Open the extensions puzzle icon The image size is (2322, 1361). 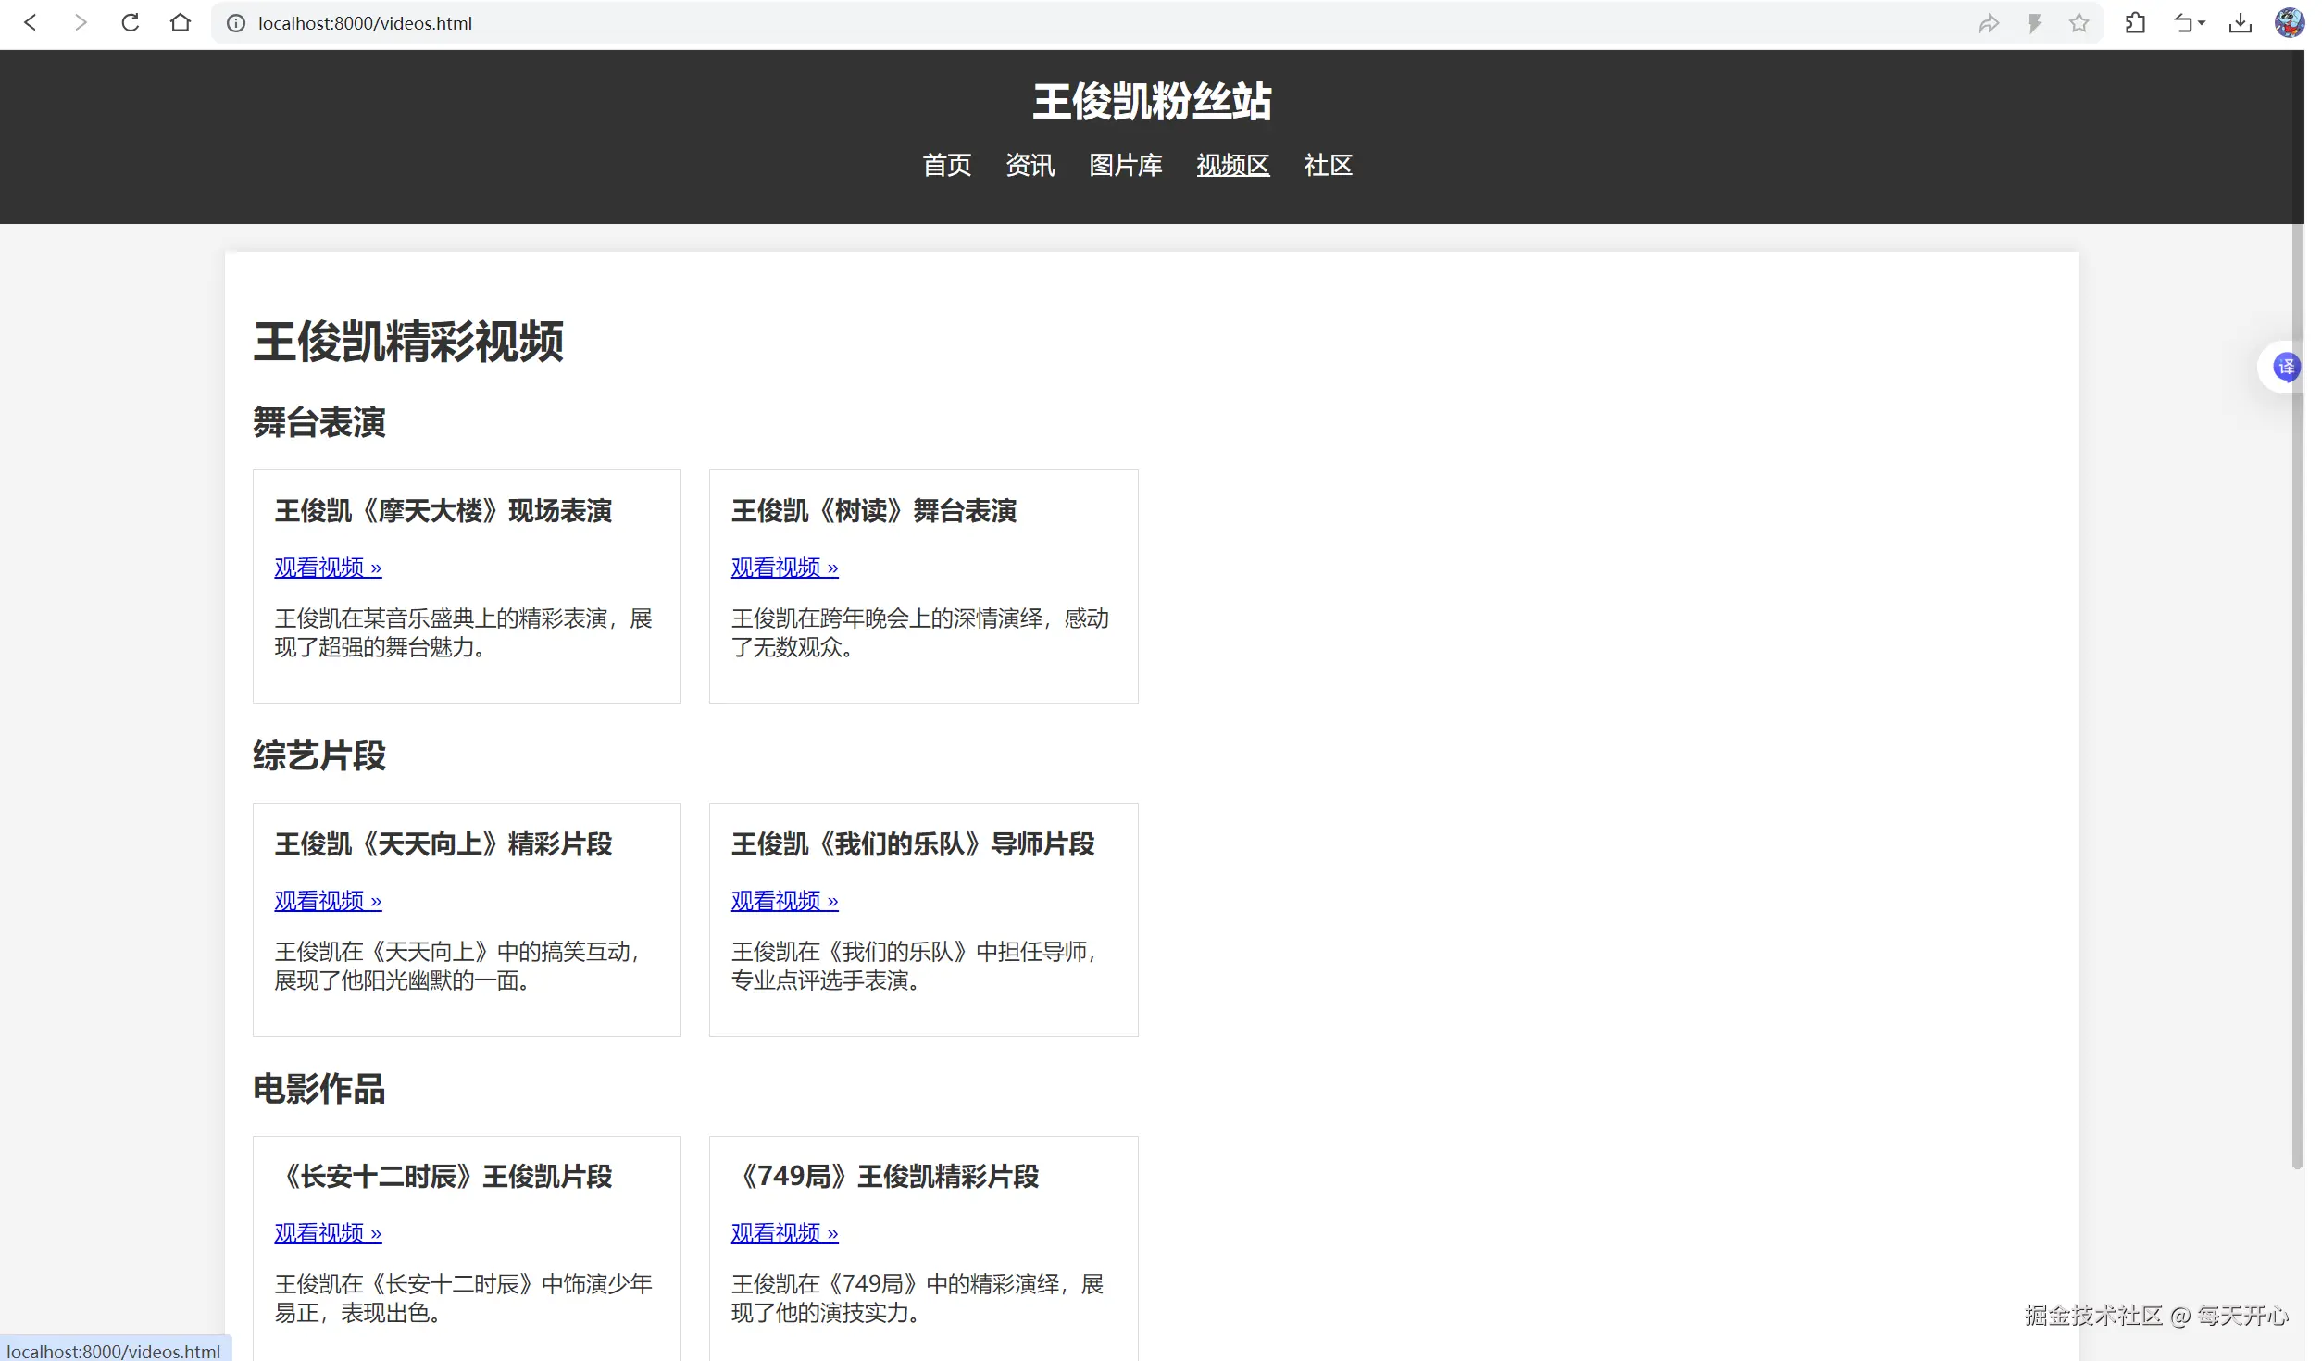[2135, 23]
